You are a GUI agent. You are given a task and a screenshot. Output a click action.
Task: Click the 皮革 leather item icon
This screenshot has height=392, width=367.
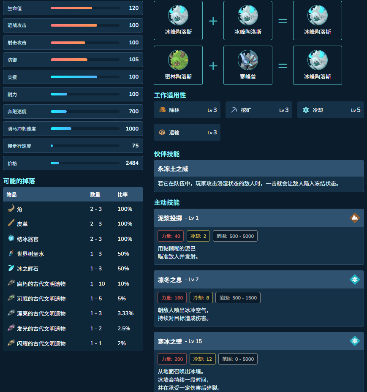click(11, 223)
